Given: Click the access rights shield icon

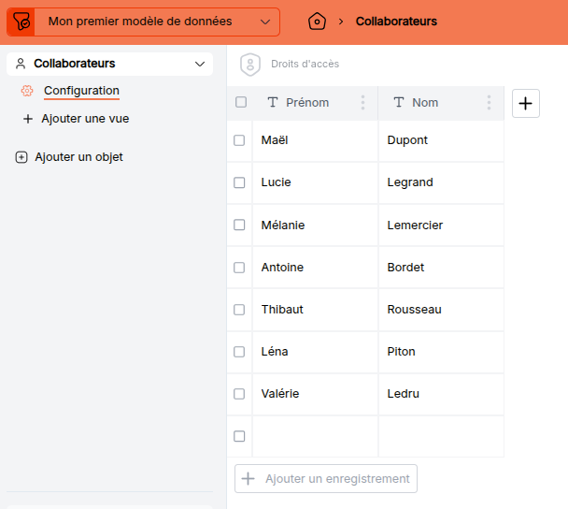Looking at the screenshot, I should click(x=249, y=65).
